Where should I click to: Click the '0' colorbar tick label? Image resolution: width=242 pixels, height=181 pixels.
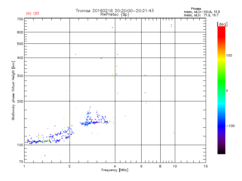[x=227, y=91]
